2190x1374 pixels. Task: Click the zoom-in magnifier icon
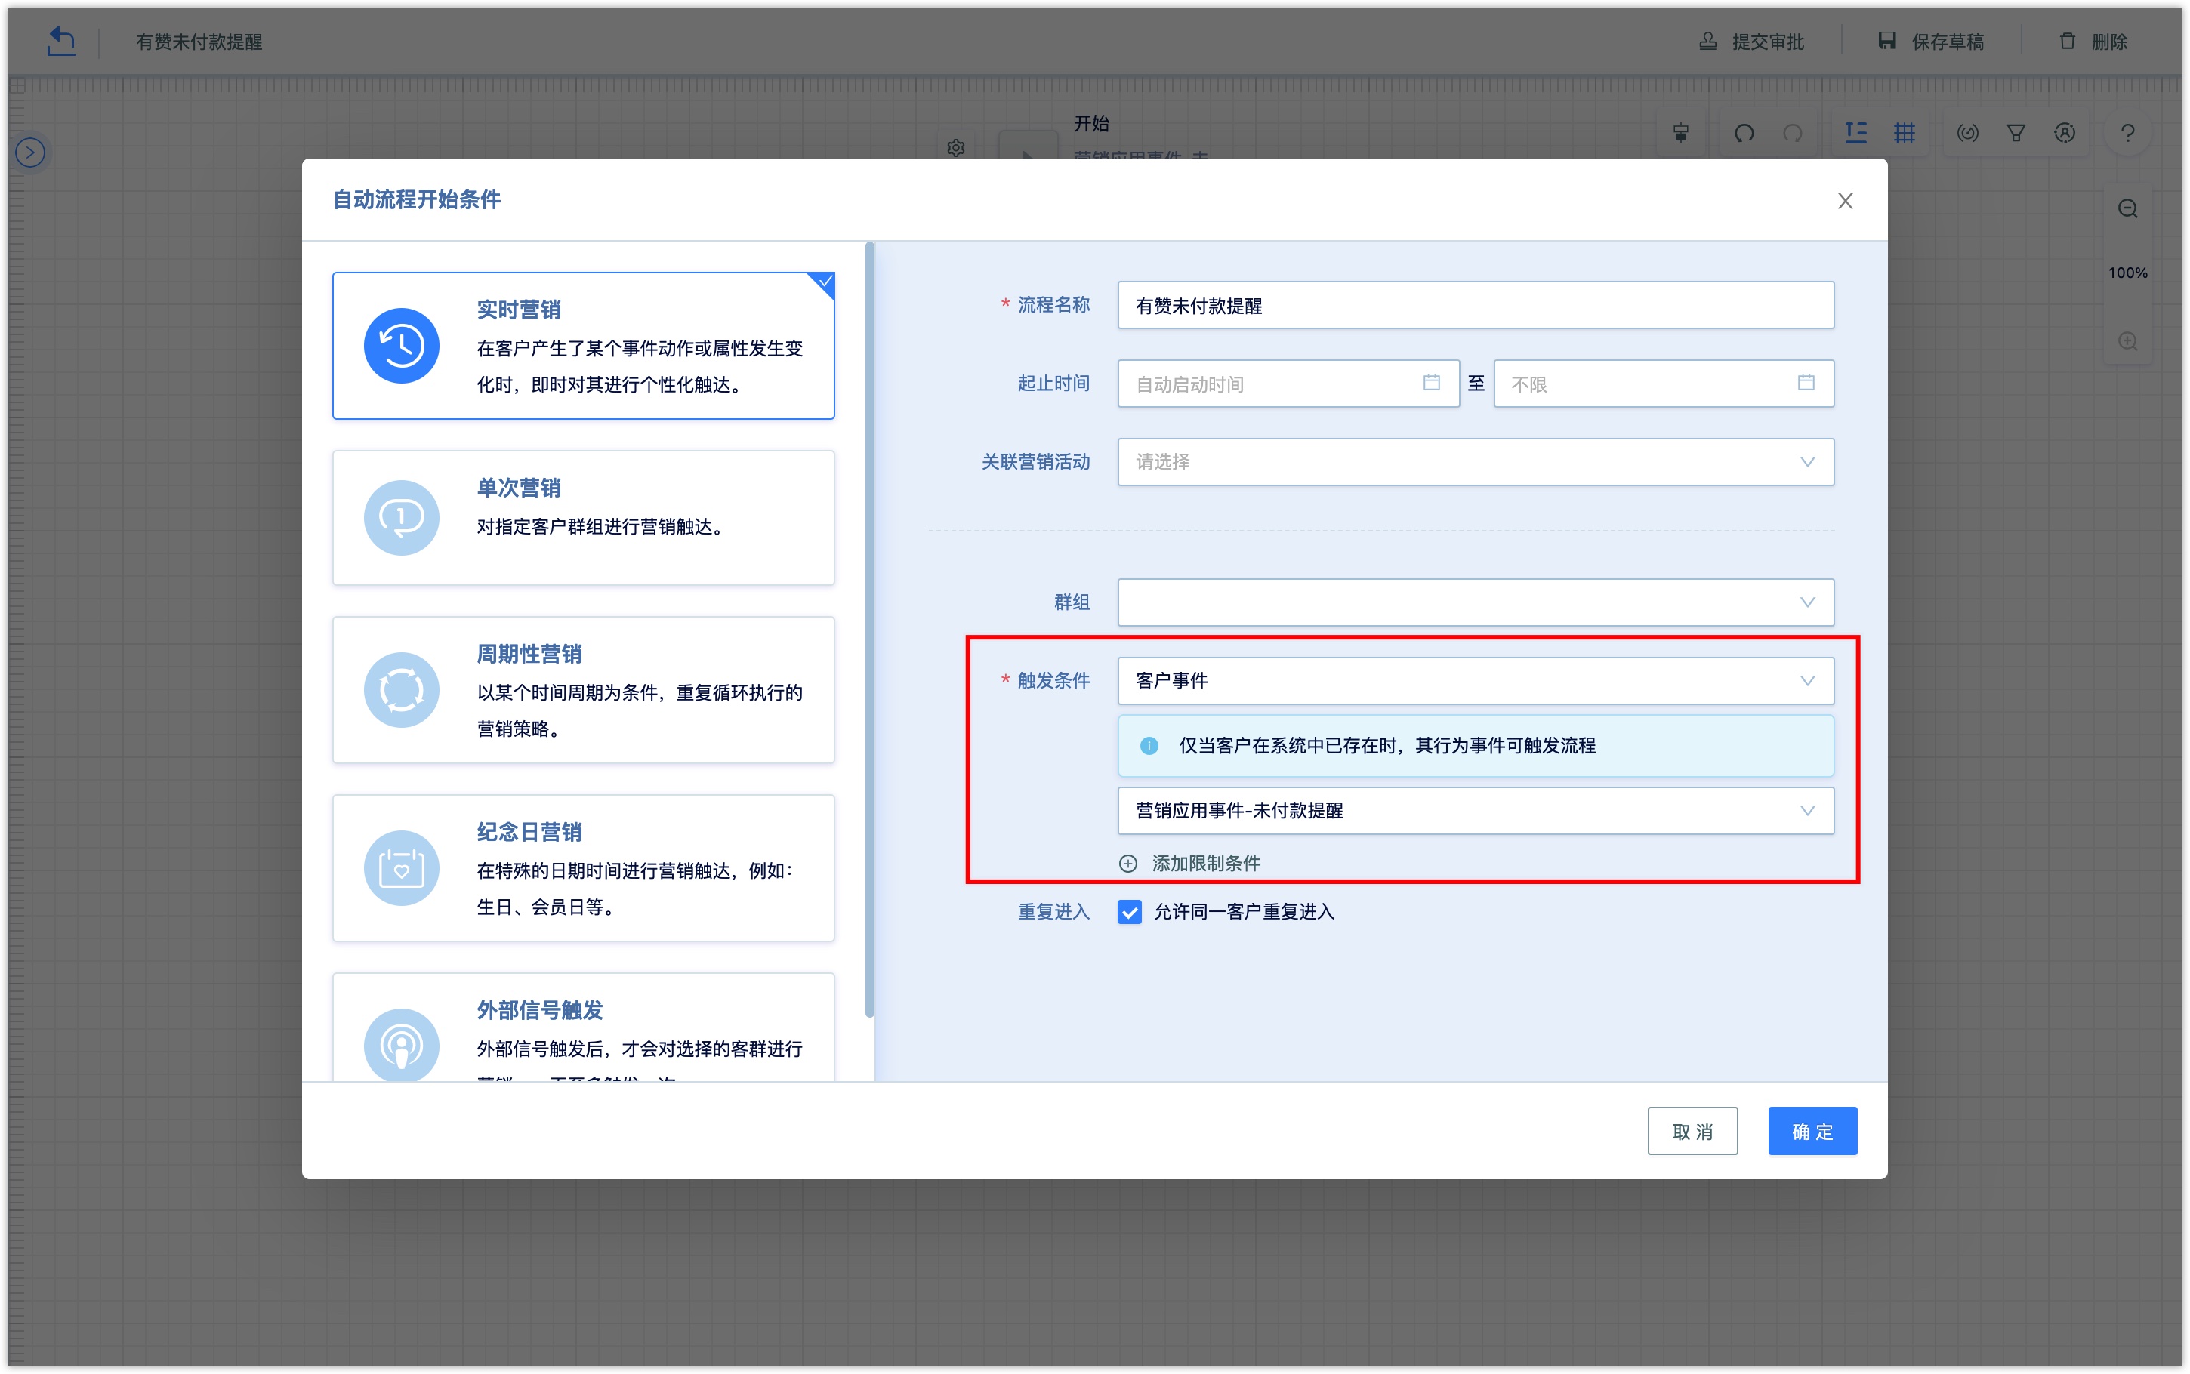click(x=2127, y=340)
